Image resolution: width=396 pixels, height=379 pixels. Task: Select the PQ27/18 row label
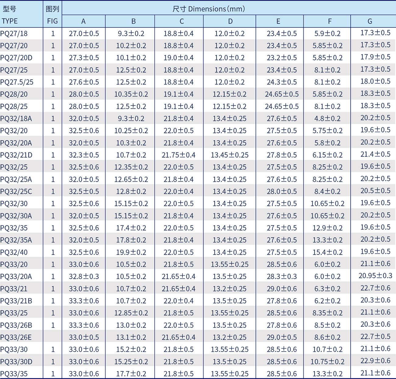coord(14,34)
